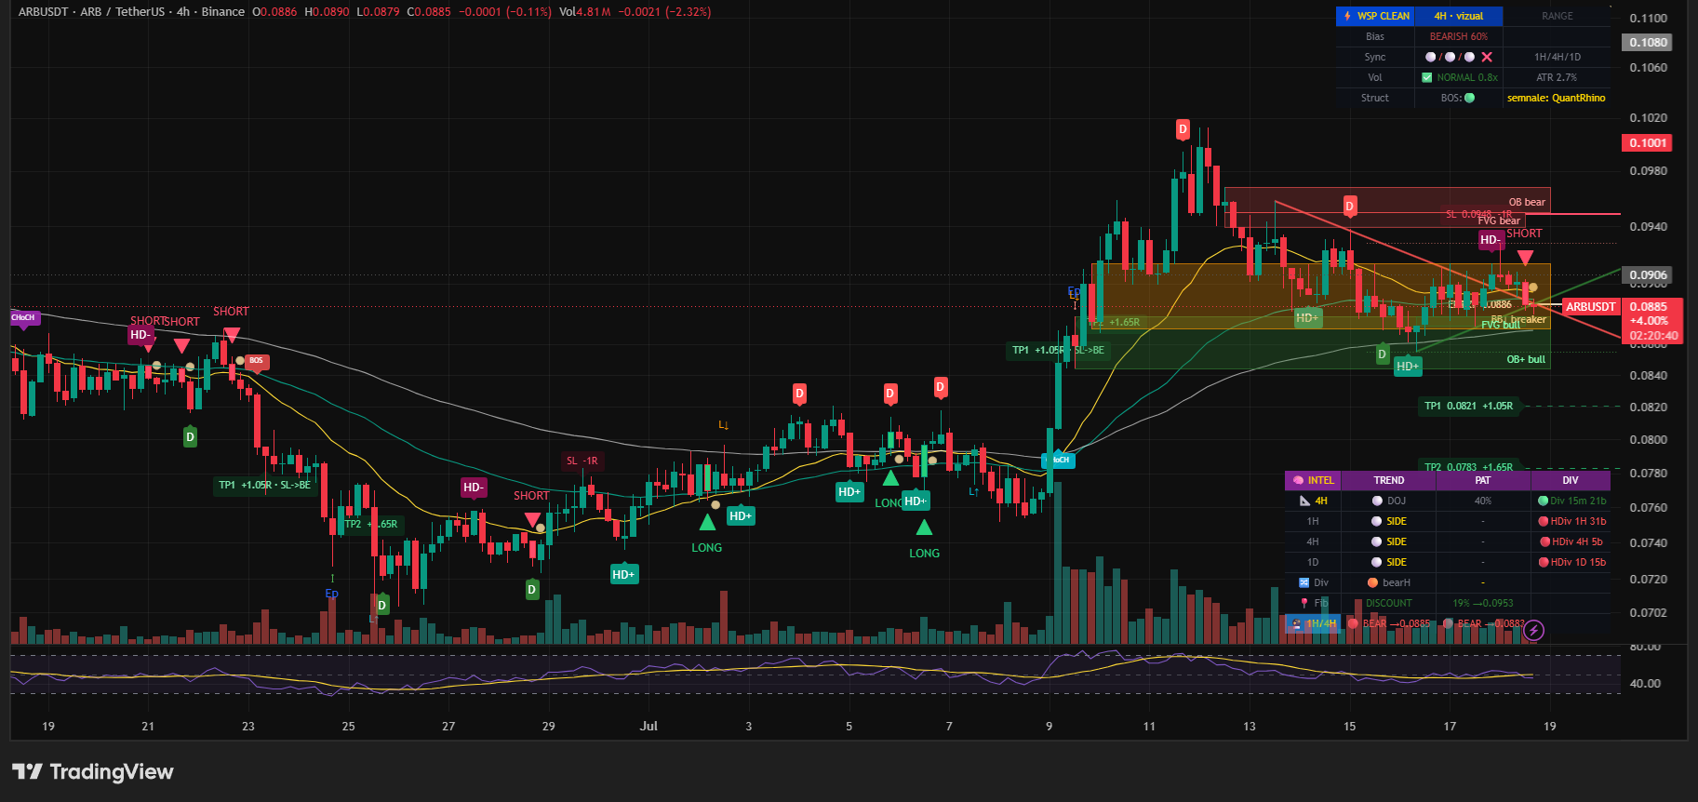Select the RANGE header cell
The width and height of the screenshot is (1698, 802).
(1557, 17)
